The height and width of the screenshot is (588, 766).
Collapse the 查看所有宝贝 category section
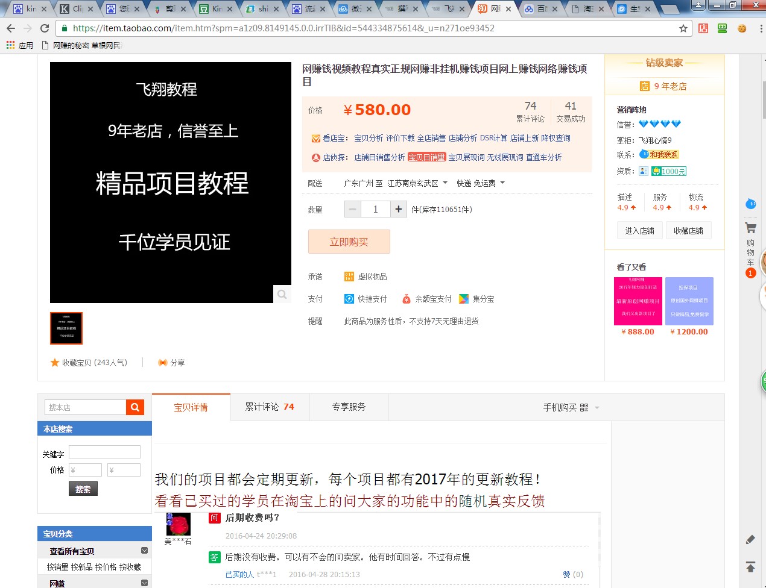(144, 551)
